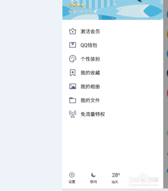
Task: Click the bookmark star icon 我的收藏
Action: click(x=73, y=73)
